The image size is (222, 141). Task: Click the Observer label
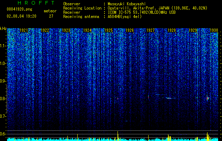[72, 4]
